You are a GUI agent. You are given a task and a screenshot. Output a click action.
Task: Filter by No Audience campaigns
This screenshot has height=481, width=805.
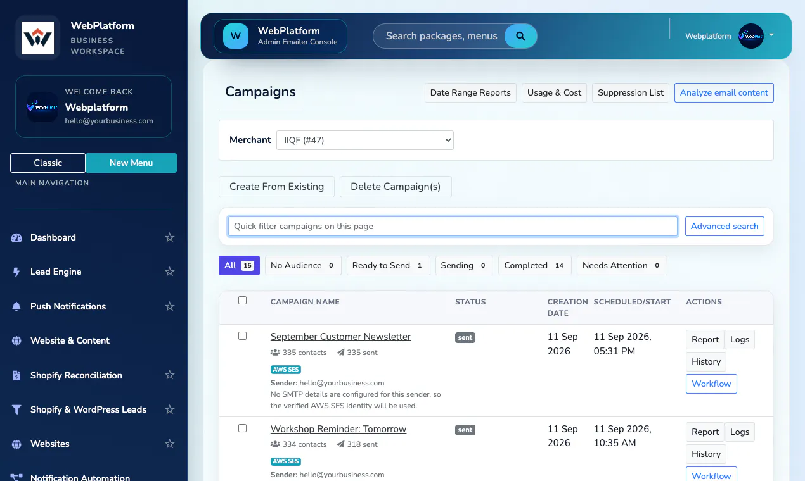pos(303,265)
